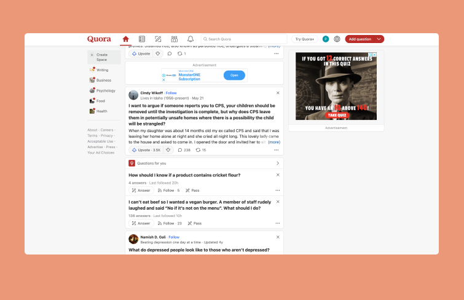Upvote Cindy Wikoff's answer with 3.5K

pos(146,150)
